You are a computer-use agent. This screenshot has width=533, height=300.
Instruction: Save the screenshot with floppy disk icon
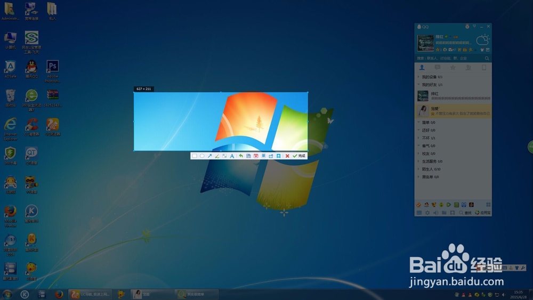tap(248, 156)
